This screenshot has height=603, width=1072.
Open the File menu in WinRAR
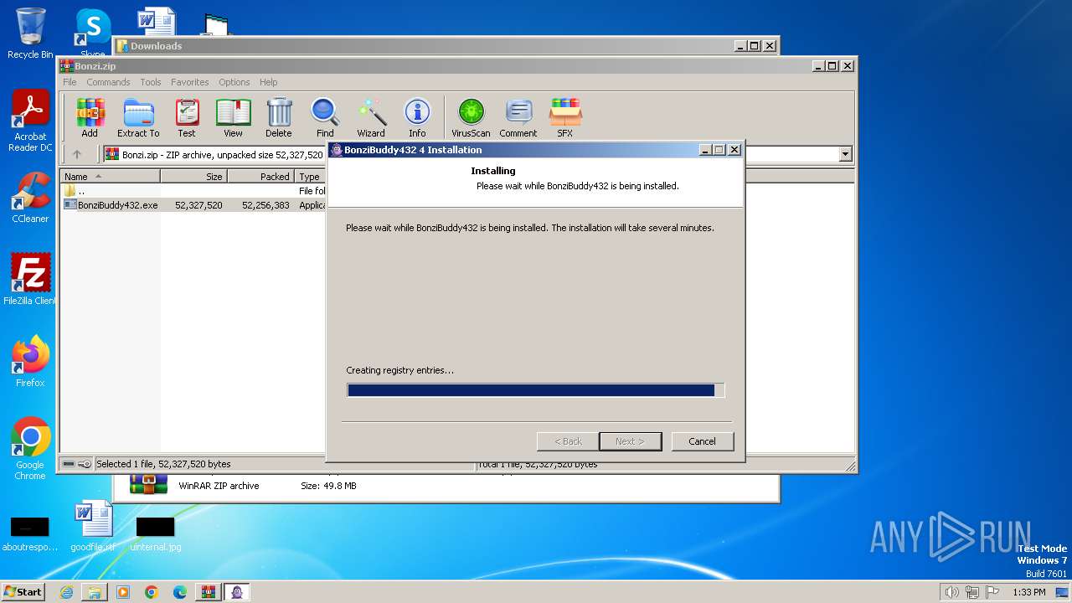point(70,82)
